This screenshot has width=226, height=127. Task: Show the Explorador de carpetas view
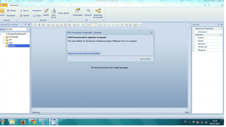tap(98, 13)
